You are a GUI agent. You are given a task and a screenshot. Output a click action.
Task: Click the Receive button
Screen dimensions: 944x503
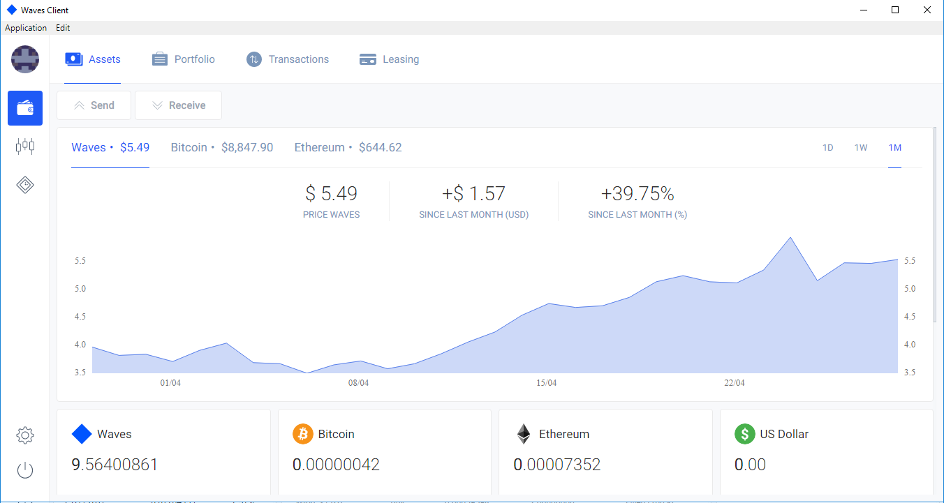178,105
